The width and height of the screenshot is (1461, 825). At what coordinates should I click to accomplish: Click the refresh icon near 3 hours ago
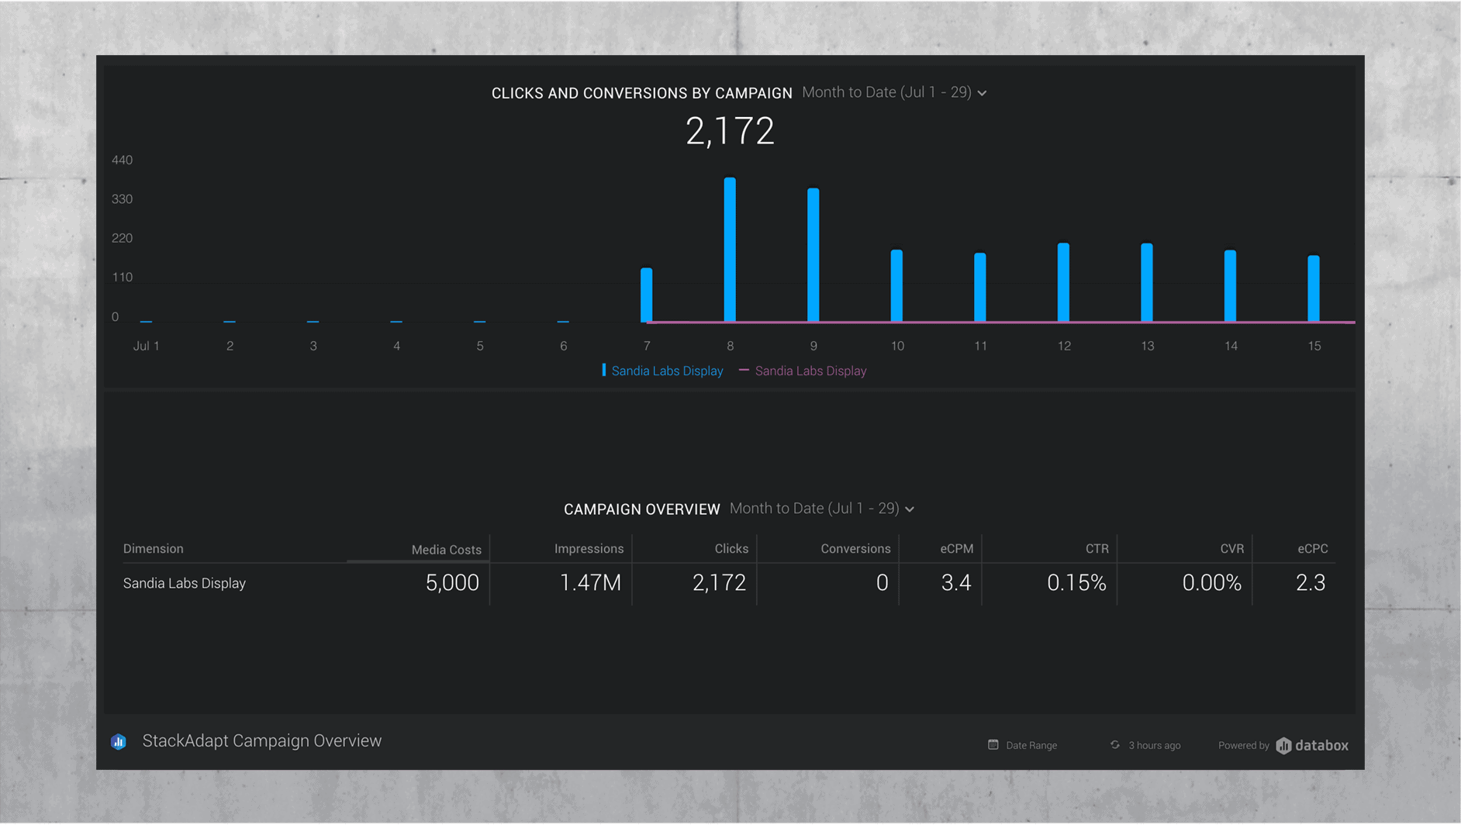(x=1115, y=744)
